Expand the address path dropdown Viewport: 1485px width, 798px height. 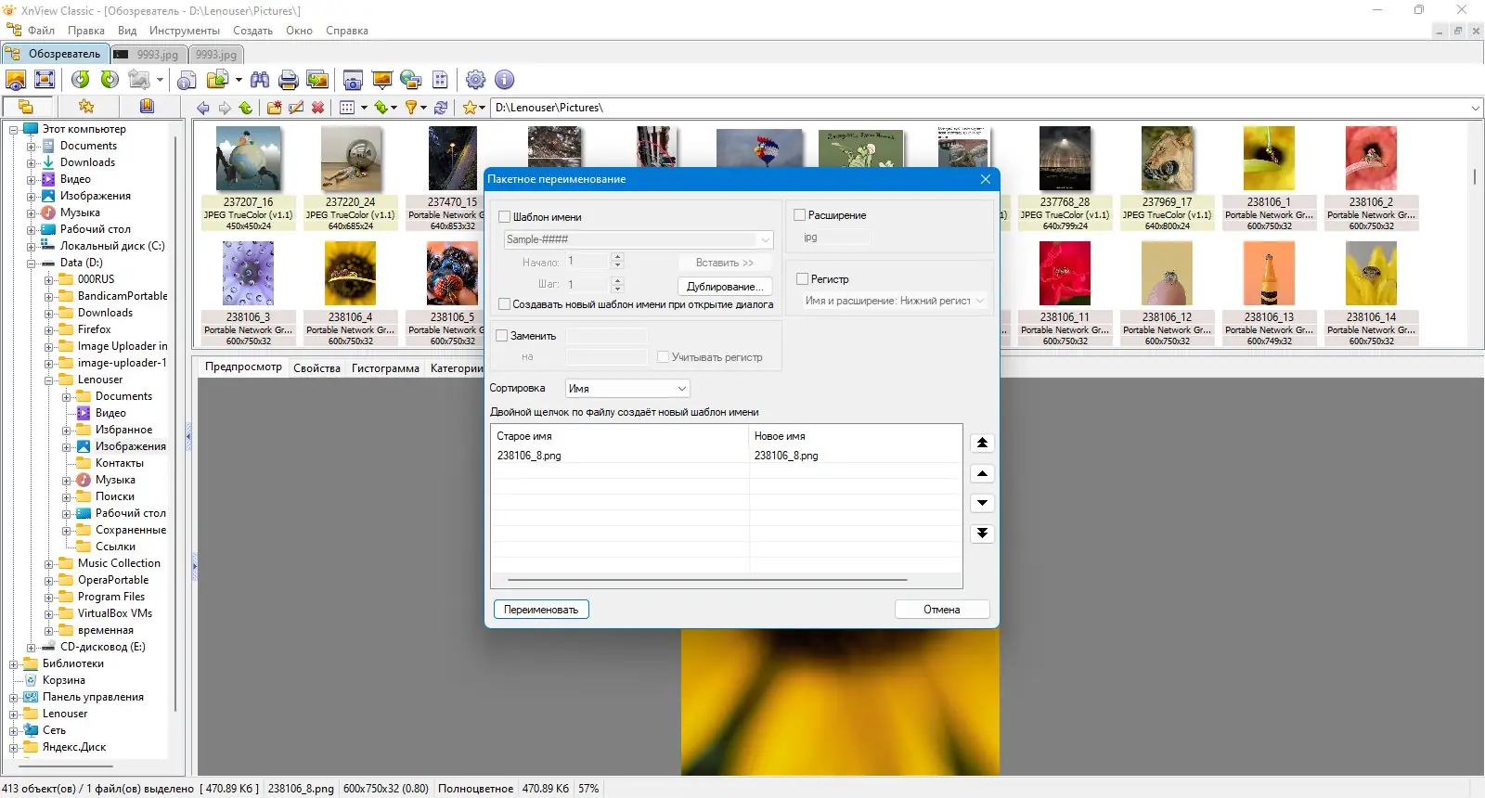(1475, 109)
